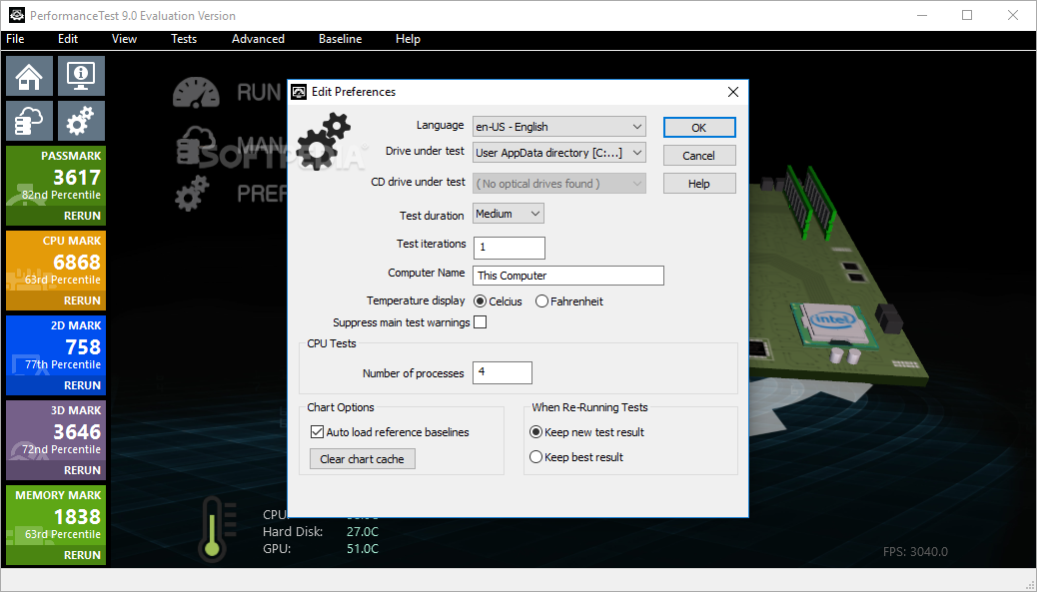
Task: Click the Computer Name text field
Action: (x=568, y=276)
